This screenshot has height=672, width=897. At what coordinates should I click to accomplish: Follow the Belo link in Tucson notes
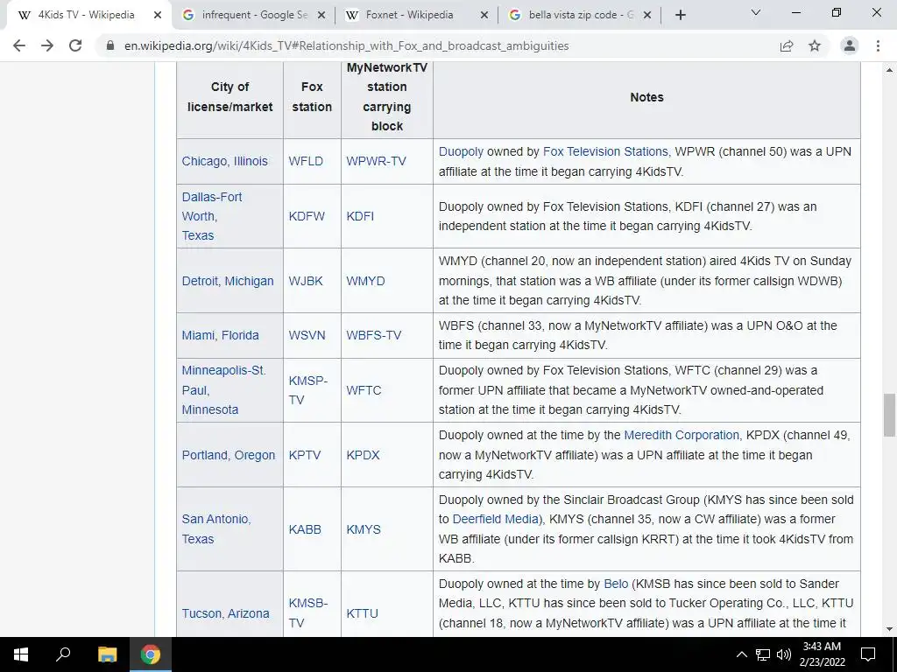[616, 584]
